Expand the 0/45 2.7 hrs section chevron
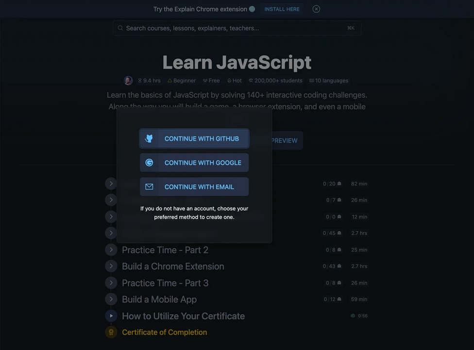 (x=111, y=233)
